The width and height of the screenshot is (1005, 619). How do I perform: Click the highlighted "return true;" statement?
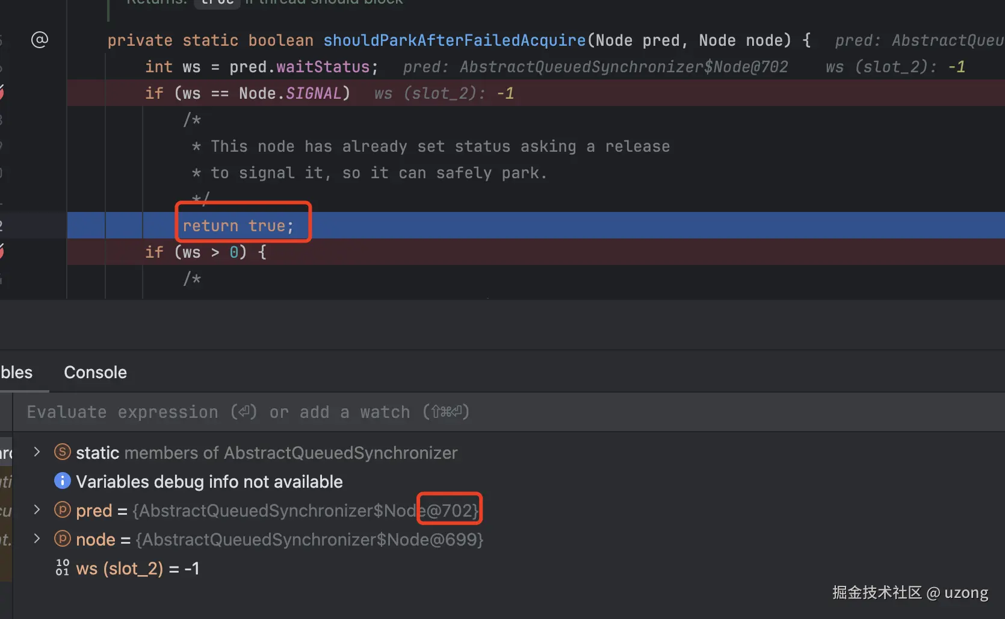(238, 226)
